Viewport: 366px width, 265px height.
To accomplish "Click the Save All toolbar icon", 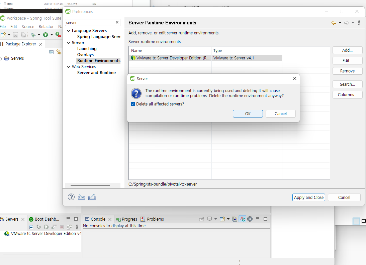I will pyautogui.click(x=23, y=35).
